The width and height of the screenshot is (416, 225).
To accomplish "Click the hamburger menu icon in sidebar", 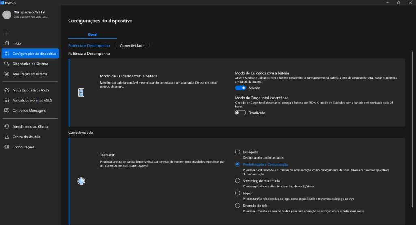I will pyautogui.click(x=7, y=33).
